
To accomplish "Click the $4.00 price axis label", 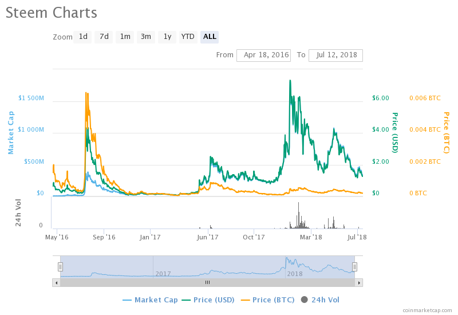I will tap(381, 129).
